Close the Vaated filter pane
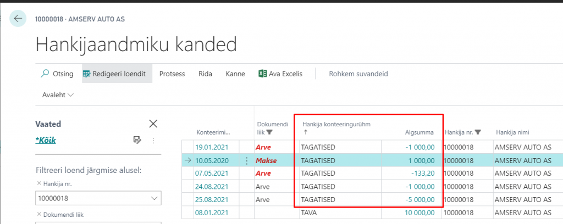Screen dimensions: 563x224 153,124
